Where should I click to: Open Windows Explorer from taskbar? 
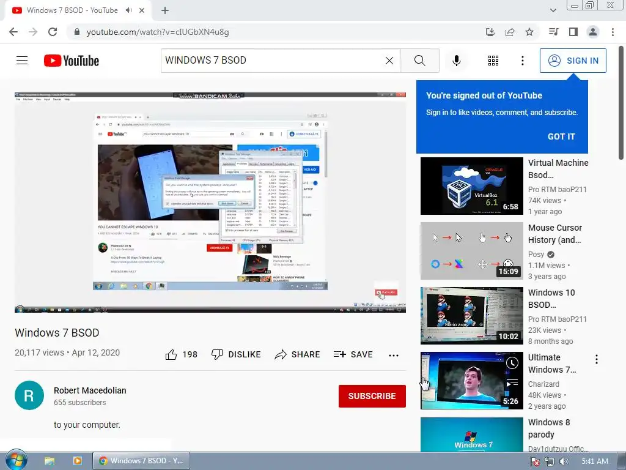(50, 461)
